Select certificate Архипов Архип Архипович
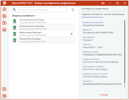The image size is (129, 100). click(x=43, y=27)
